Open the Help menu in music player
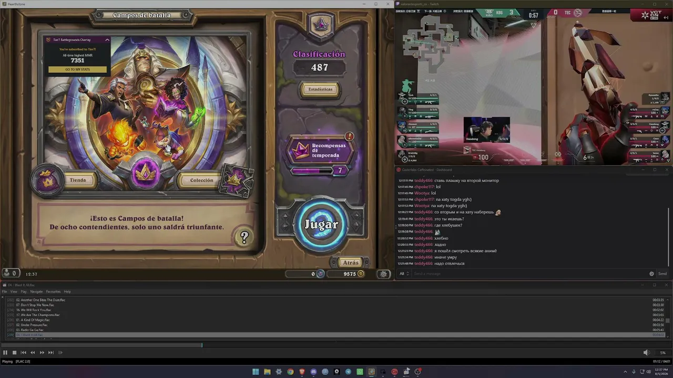673x378 pixels. point(67,291)
